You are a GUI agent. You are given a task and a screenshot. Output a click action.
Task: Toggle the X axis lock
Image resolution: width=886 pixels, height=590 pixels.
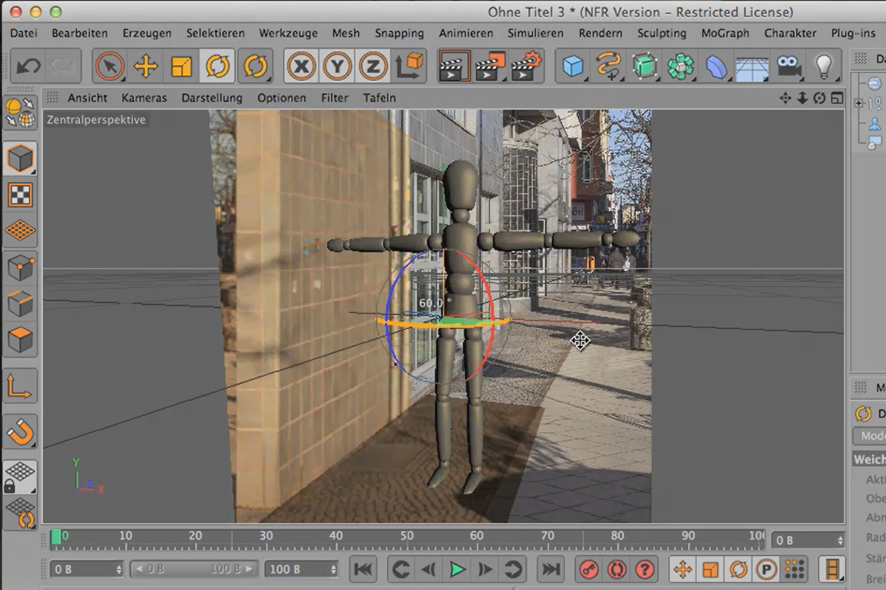[301, 67]
